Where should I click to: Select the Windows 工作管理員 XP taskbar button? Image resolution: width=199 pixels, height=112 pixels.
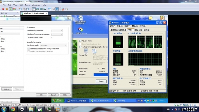click(77, 100)
